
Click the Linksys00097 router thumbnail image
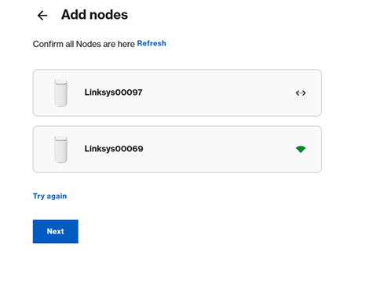(x=60, y=92)
